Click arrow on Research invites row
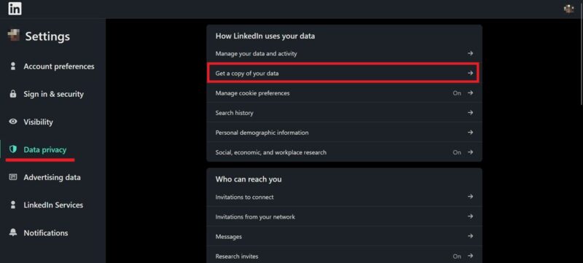The height and width of the screenshot is (263, 583). pos(470,256)
